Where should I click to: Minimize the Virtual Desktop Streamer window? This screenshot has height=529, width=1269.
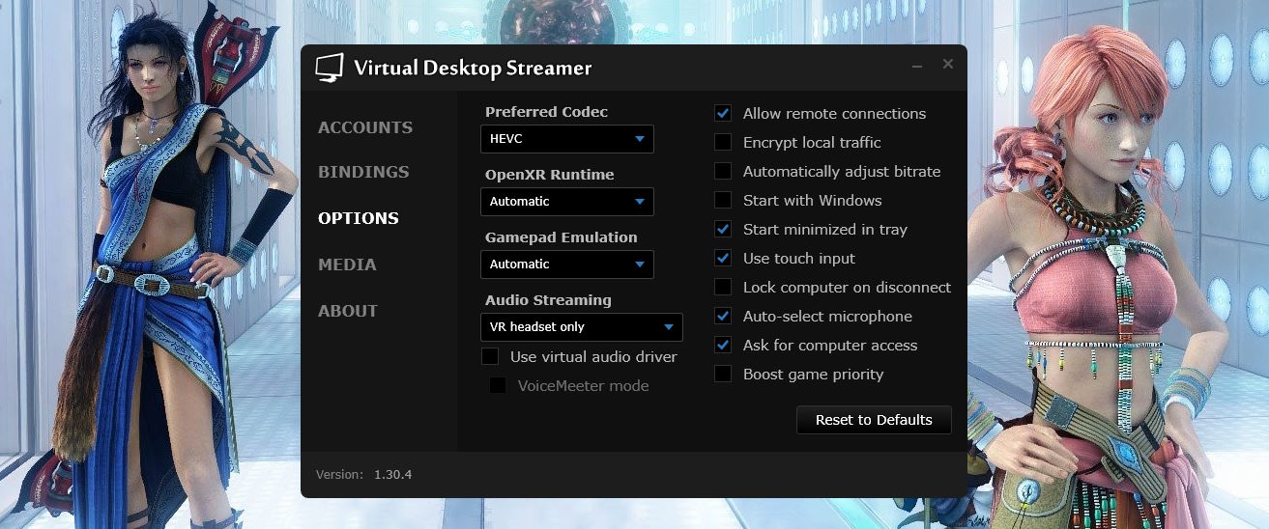[917, 65]
